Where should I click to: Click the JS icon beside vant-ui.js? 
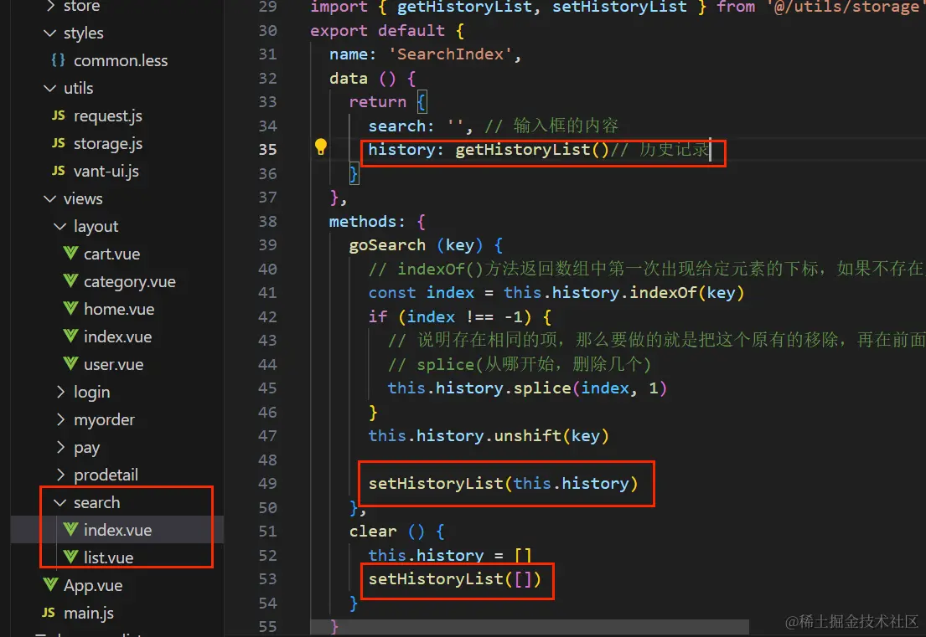coord(59,171)
